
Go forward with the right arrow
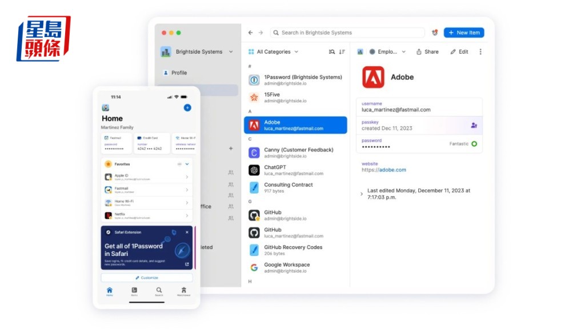tap(261, 33)
